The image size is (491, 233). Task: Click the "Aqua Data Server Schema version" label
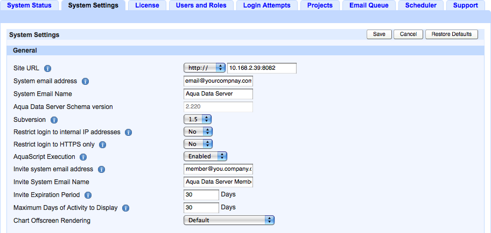tap(63, 107)
